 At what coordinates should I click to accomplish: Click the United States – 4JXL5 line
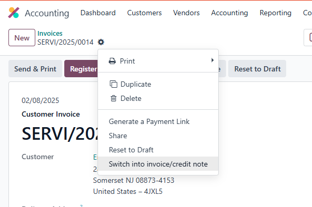pyautogui.click(x=128, y=192)
